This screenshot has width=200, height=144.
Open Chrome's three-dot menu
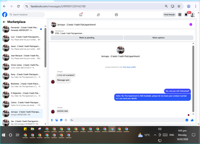tap(196, 6)
